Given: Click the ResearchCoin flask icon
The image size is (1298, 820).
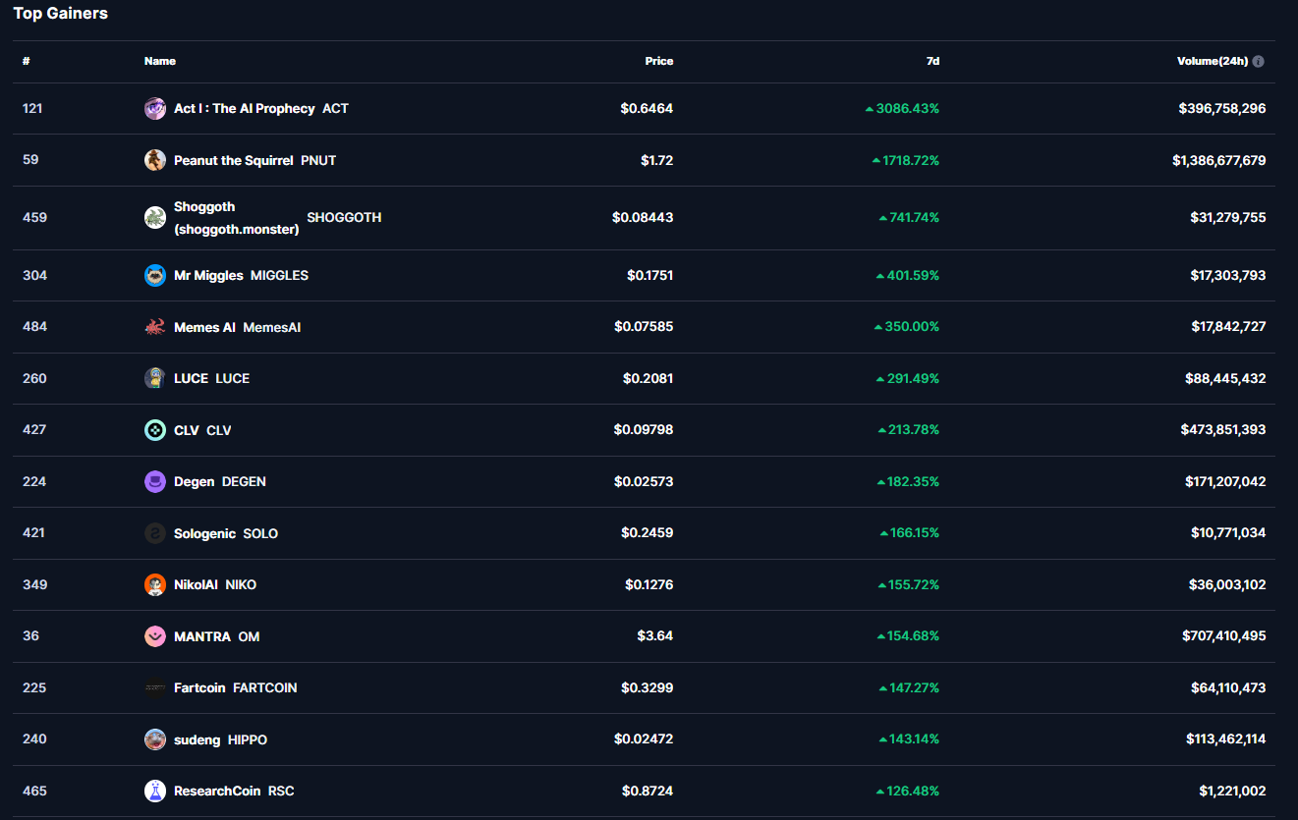Looking at the screenshot, I should point(155,791).
